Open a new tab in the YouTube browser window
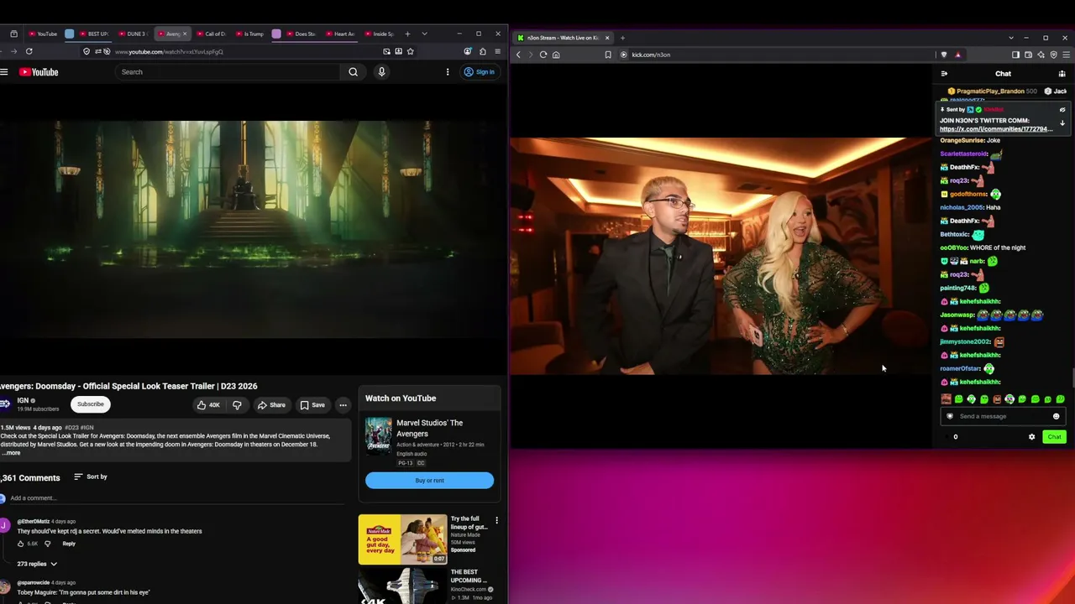 click(407, 34)
